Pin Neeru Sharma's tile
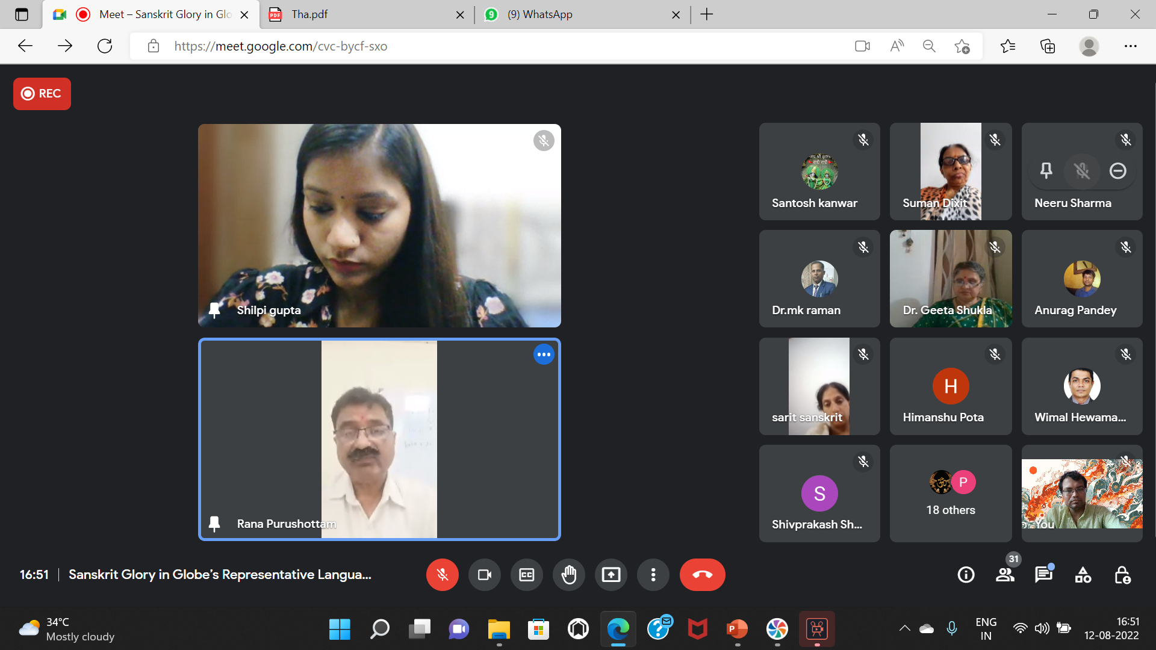 [1046, 171]
